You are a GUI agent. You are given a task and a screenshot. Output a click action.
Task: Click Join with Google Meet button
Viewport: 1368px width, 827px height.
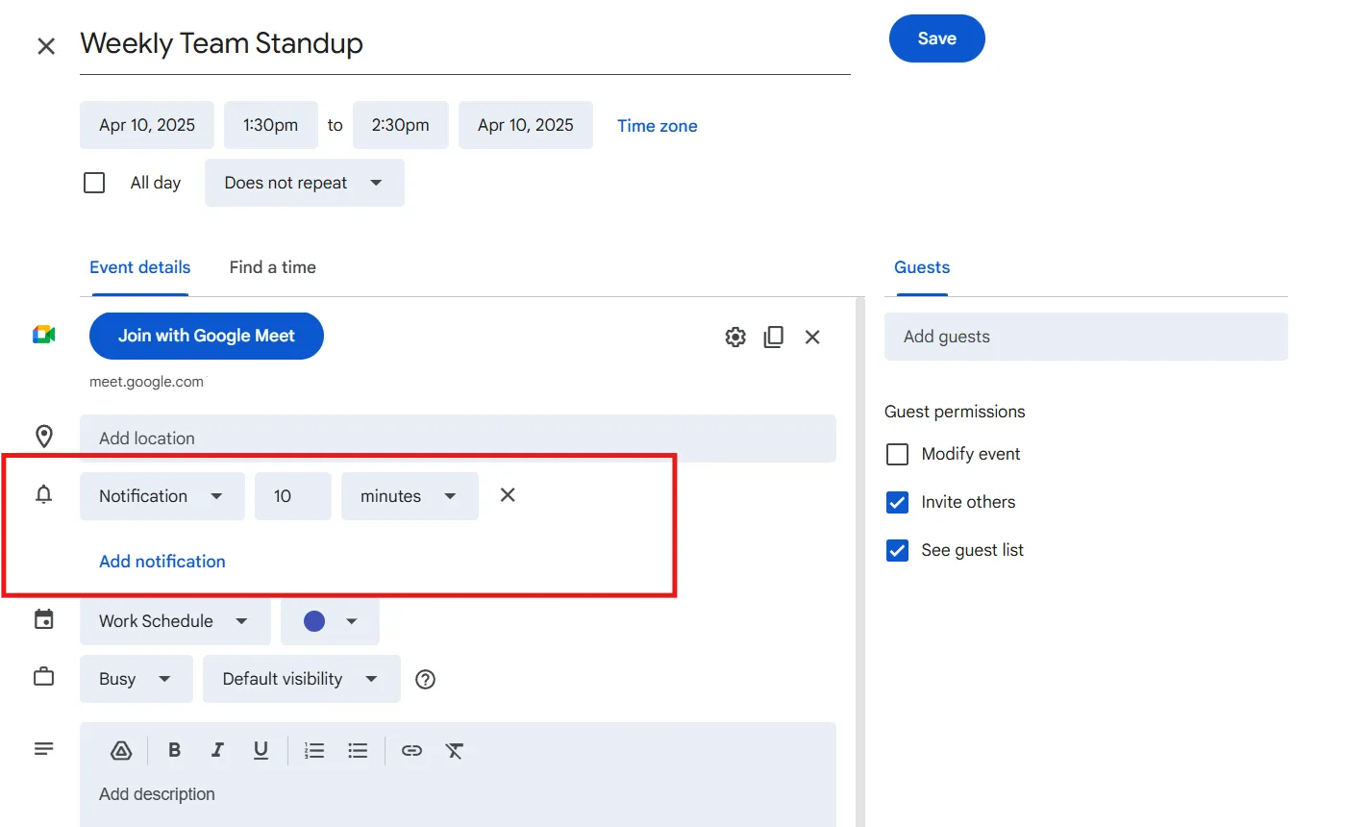tap(207, 336)
